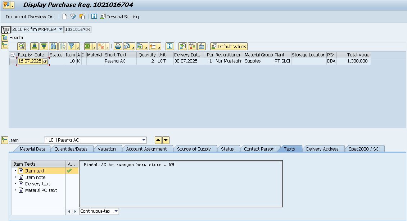
Task: Open the Material Data tab
Action: 32,149
